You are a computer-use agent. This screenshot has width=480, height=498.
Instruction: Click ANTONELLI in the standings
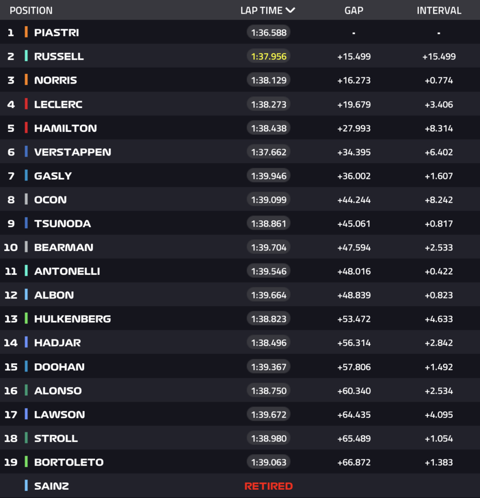(x=67, y=271)
